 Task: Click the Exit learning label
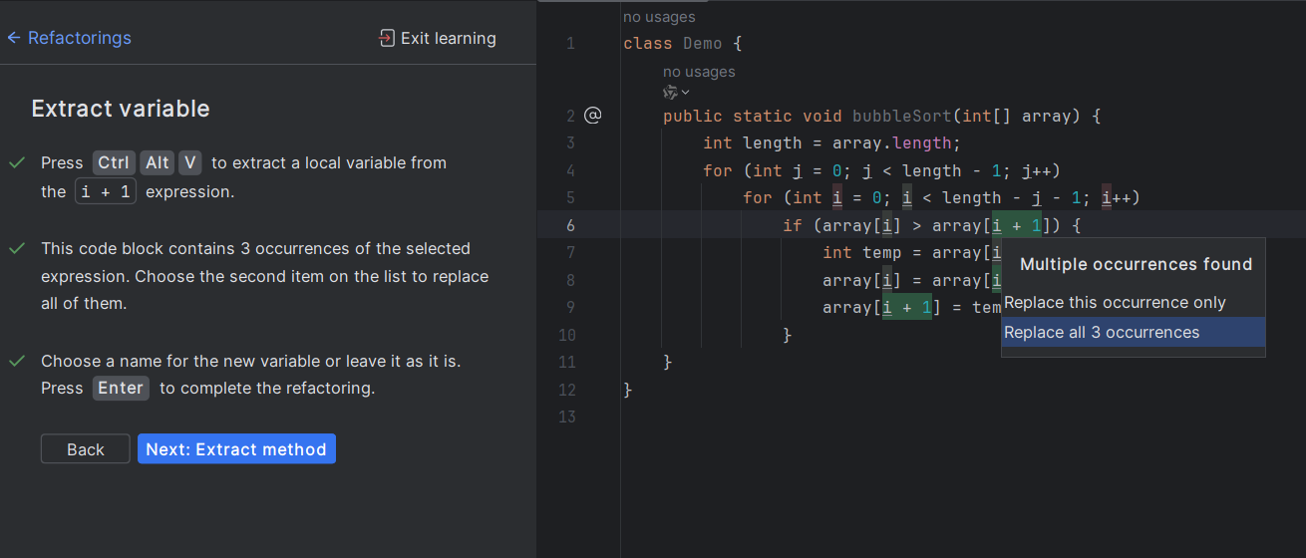pos(449,38)
